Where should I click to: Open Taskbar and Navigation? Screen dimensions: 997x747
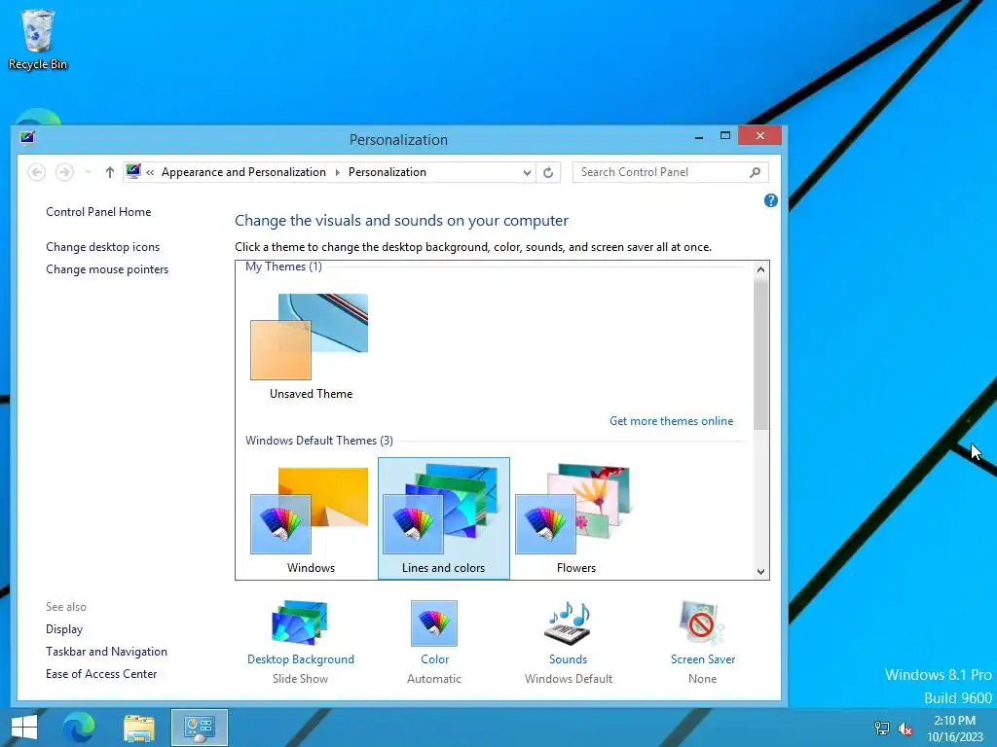pyautogui.click(x=106, y=652)
